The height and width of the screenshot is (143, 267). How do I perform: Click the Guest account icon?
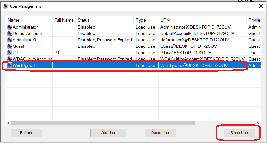coord(9,46)
